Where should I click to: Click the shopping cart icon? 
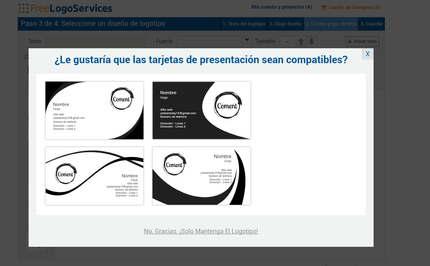point(324,8)
